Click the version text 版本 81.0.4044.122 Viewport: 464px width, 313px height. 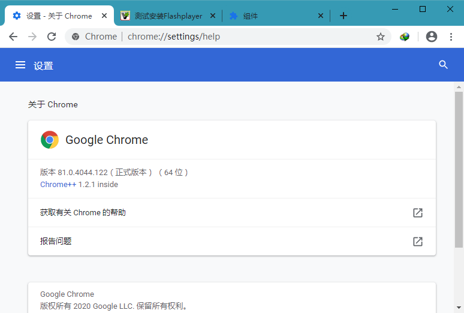click(74, 172)
